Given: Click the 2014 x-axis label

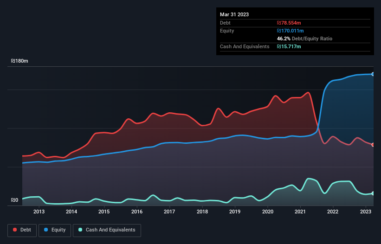Looking at the screenshot, I should point(71,212).
